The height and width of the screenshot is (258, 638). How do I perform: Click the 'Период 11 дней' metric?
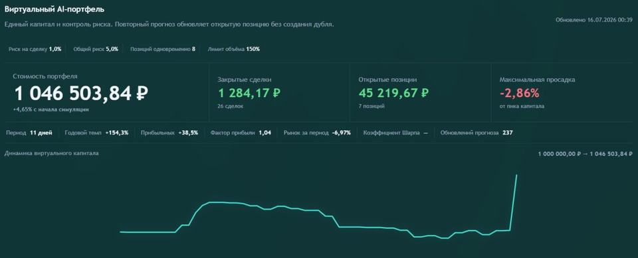point(29,133)
